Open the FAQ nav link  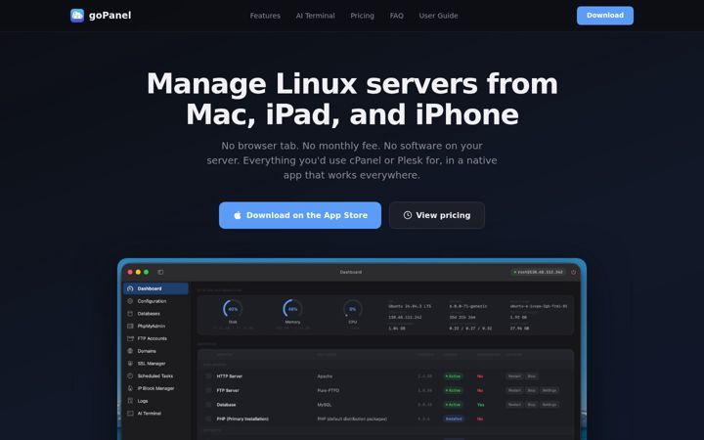(x=396, y=16)
